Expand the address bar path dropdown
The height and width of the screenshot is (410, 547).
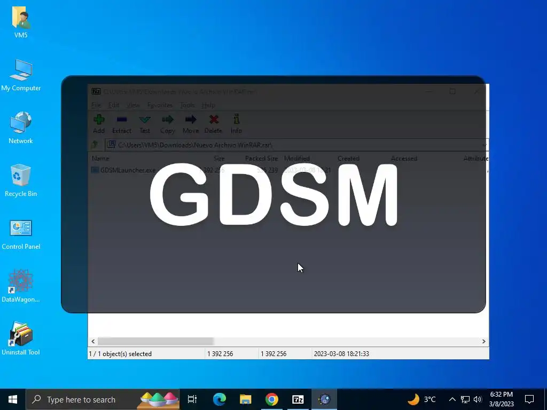(484, 145)
